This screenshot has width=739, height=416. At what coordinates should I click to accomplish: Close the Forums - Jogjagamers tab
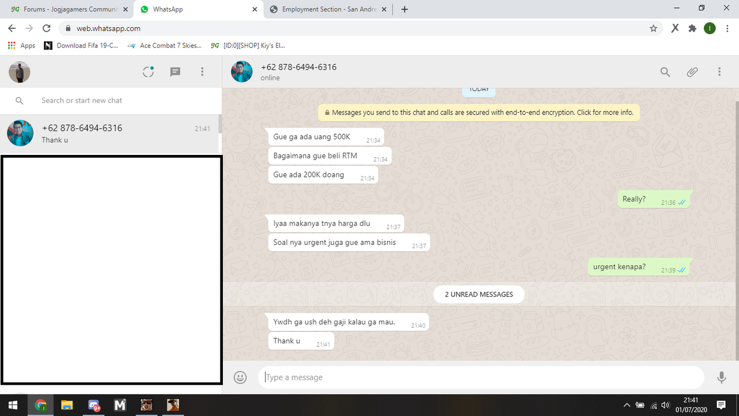click(x=125, y=9)
